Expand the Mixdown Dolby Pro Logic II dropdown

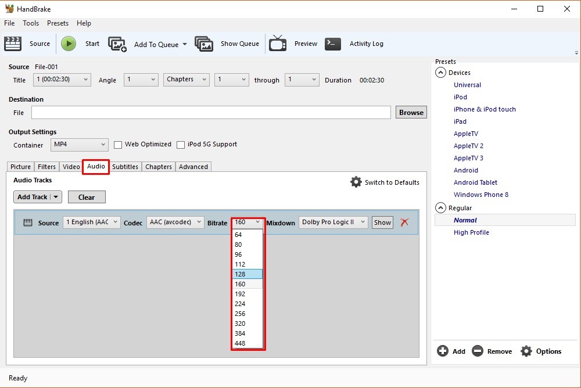pos(333,222)
